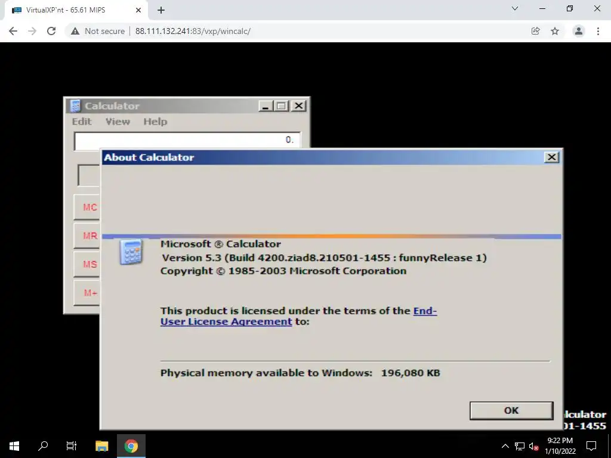Go back in the browser

click(13, 31)
